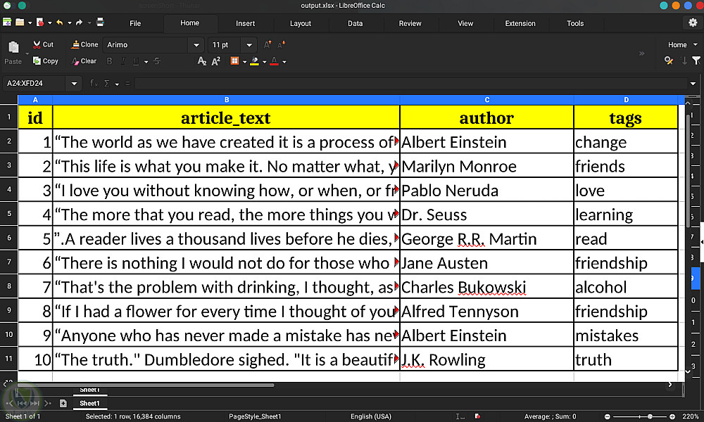The height and width of the screenshot is (422, 704).
Task: Click the 220% zoom level
Action: tap(691, 416)
